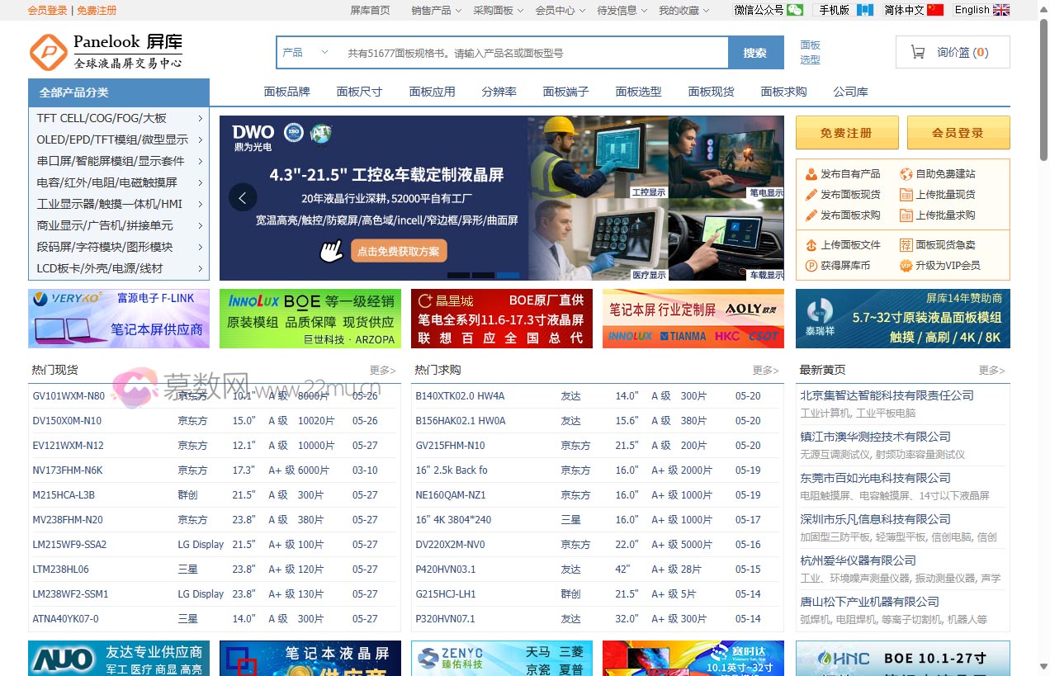Click the globe icon for 自助免费建站
Screen dimensions: 1050x676
(x=906, y=174)
